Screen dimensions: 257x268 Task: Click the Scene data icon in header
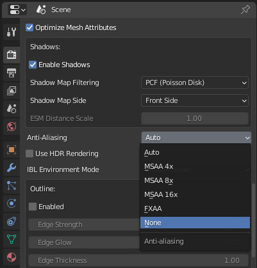41,10
